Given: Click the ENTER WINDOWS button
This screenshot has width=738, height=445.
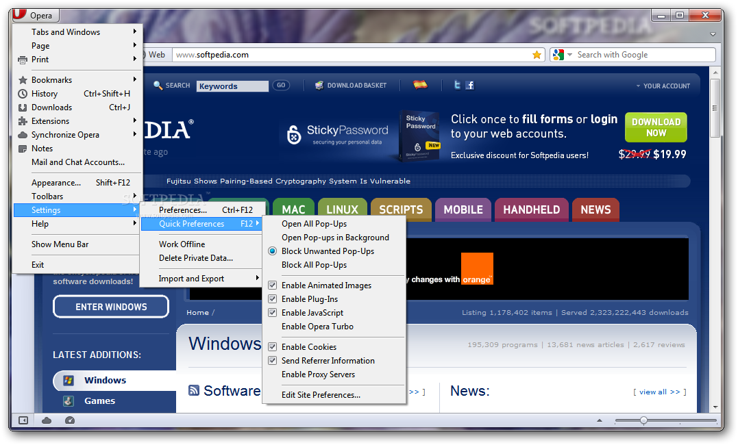Looking at the screenshot, I should tap(111, 307).
